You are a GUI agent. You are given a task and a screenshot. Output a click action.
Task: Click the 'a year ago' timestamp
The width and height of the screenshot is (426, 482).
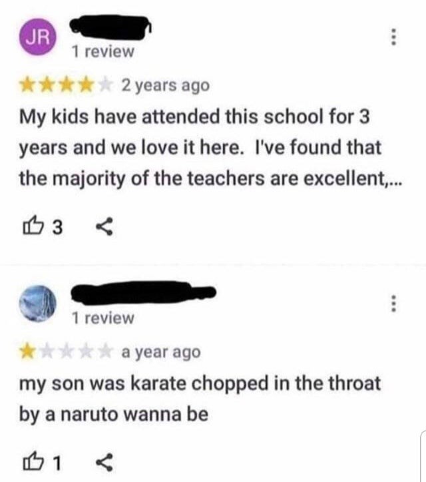161,352
